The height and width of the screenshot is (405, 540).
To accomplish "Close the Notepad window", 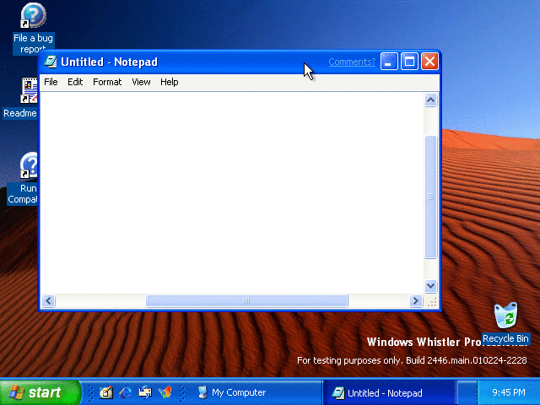I will [x=429, y=62].
